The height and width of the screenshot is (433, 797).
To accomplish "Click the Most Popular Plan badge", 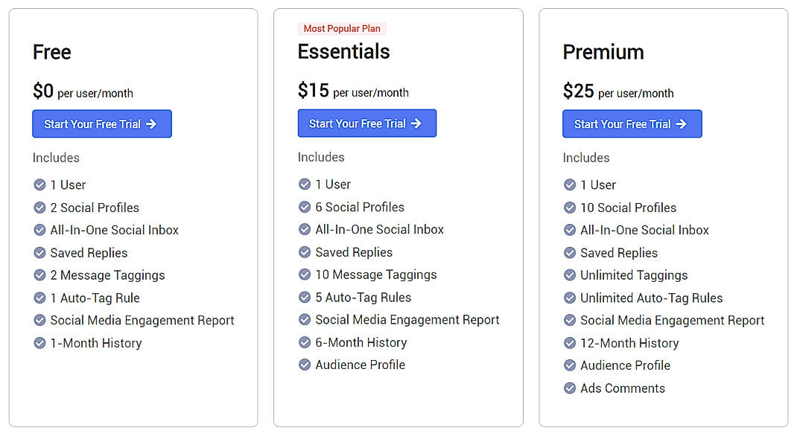I will [342, 28].
